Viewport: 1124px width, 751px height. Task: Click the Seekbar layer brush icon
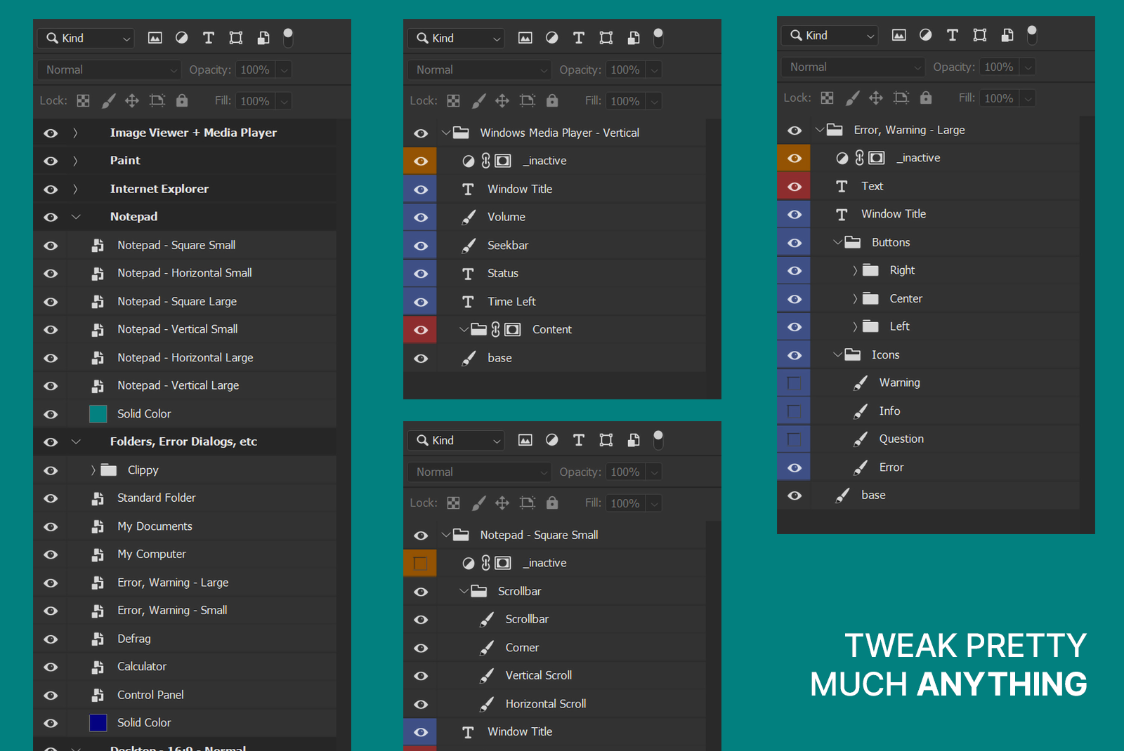(469, 246)
